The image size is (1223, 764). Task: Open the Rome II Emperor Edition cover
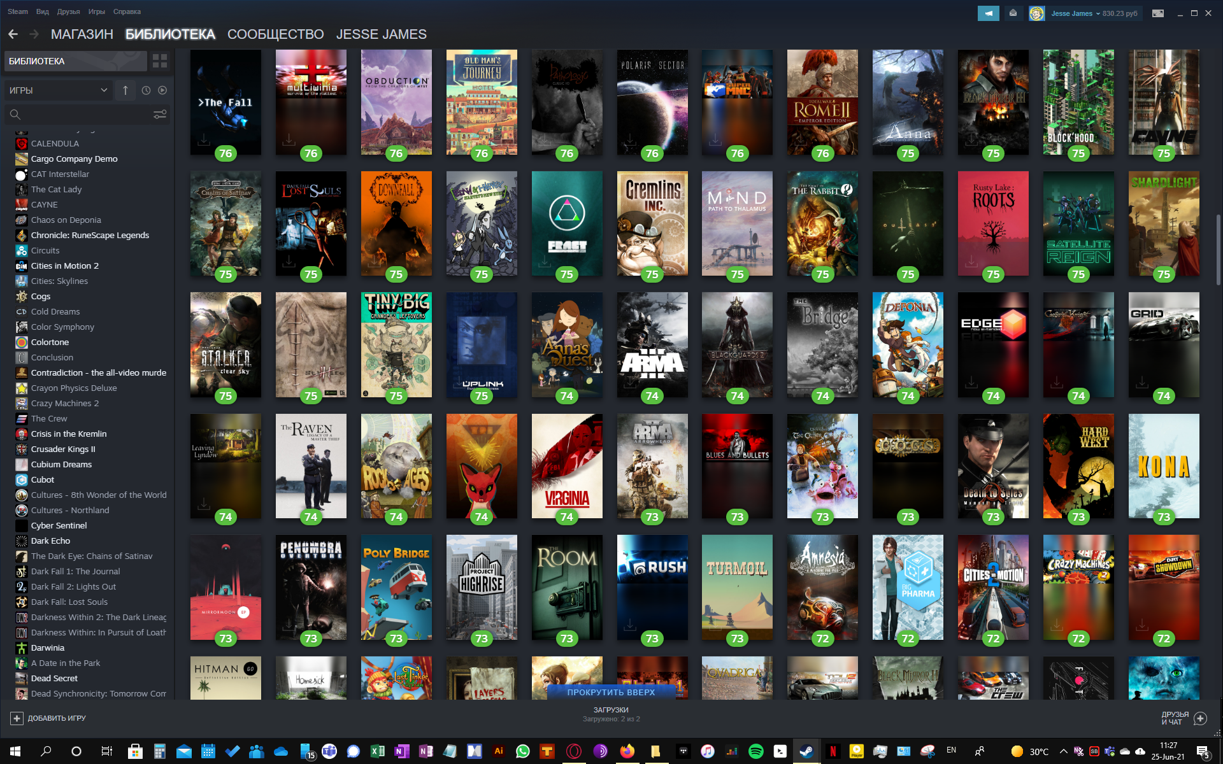tap(822, 102)
